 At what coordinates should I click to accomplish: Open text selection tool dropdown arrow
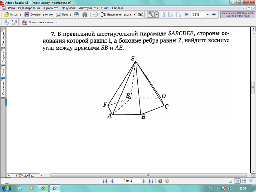pyautogui.click(x=134, y=14)
